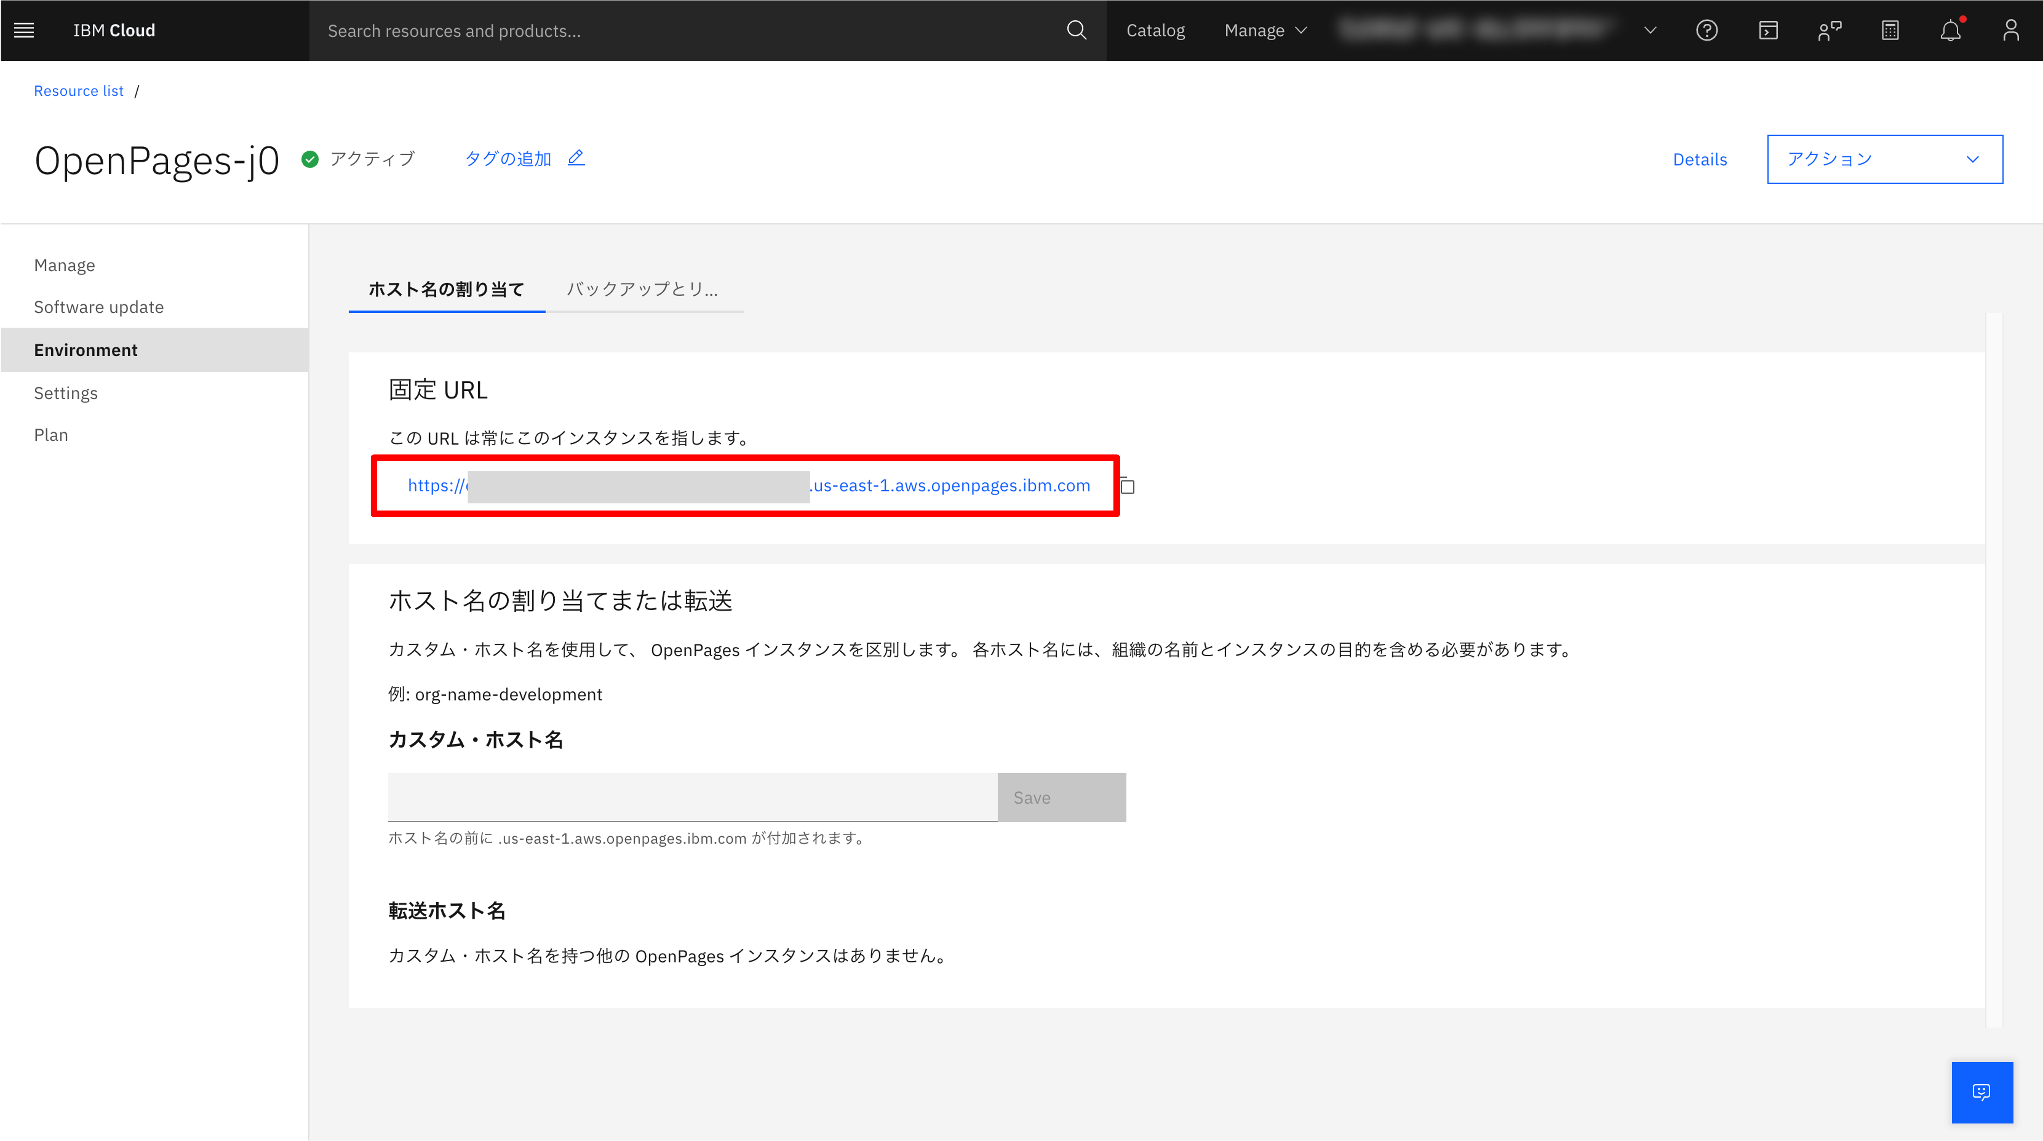Open the user profile avatar icon

pyautogui.click(x=2011, y=30)
